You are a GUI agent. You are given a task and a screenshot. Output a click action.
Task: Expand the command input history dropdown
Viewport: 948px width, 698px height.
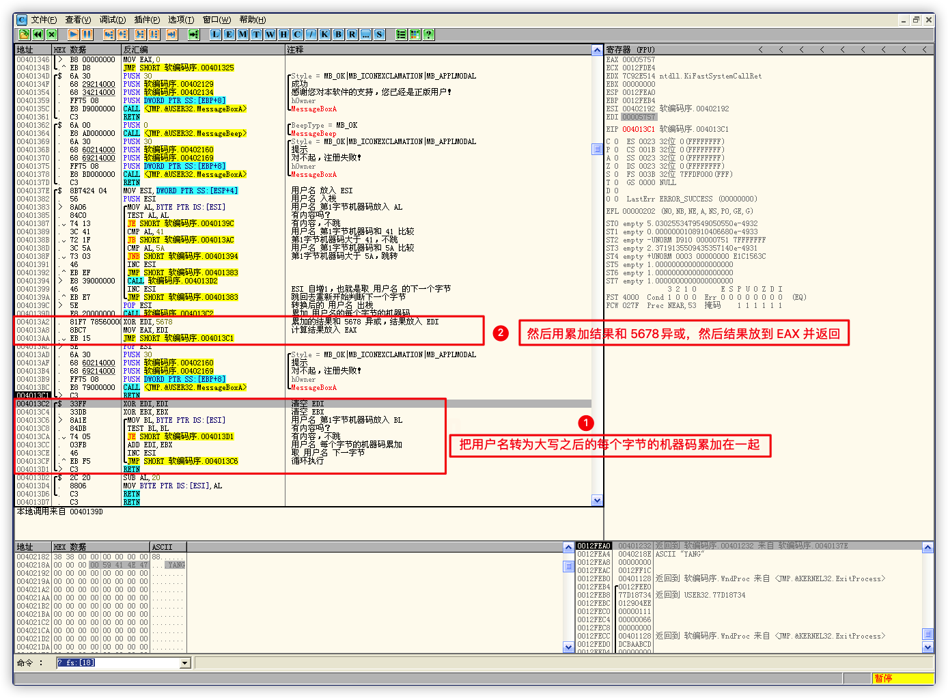pos(184,663)
